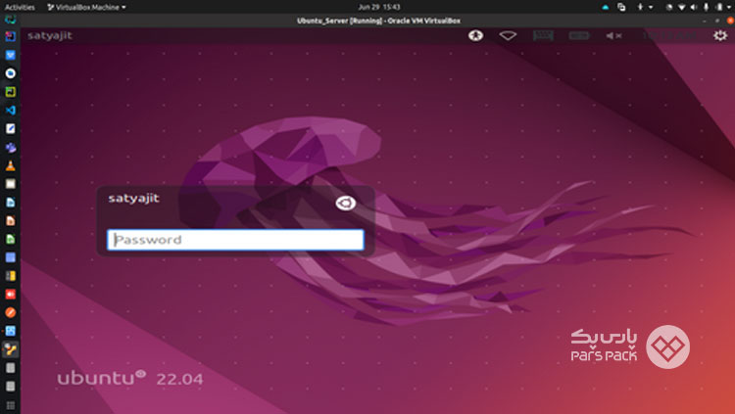The width and height of the screenshot is (735, 414).
Task: Click the greeter clock time
Action: pos(669,35)
